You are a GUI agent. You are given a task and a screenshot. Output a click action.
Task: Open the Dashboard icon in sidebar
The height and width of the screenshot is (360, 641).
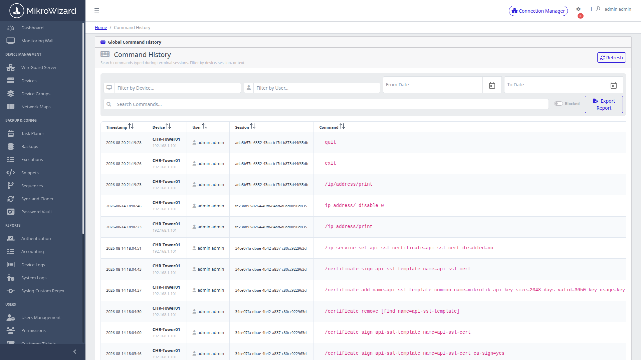click(11, 28)
